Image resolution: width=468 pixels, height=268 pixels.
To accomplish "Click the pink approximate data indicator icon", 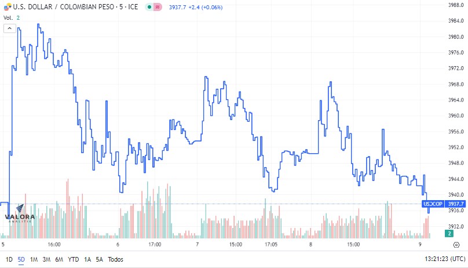I will tap(158, 7).
